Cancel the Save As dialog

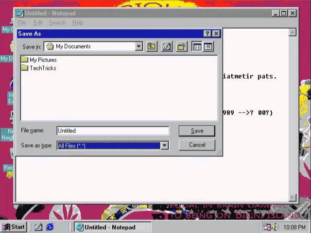(x=197, y=145)
